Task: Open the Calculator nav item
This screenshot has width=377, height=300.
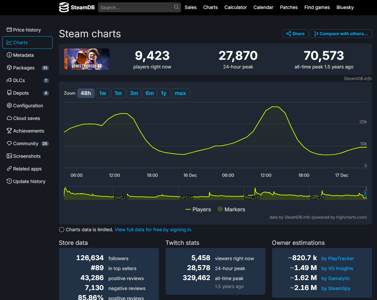Action: [x=235, y=7]
